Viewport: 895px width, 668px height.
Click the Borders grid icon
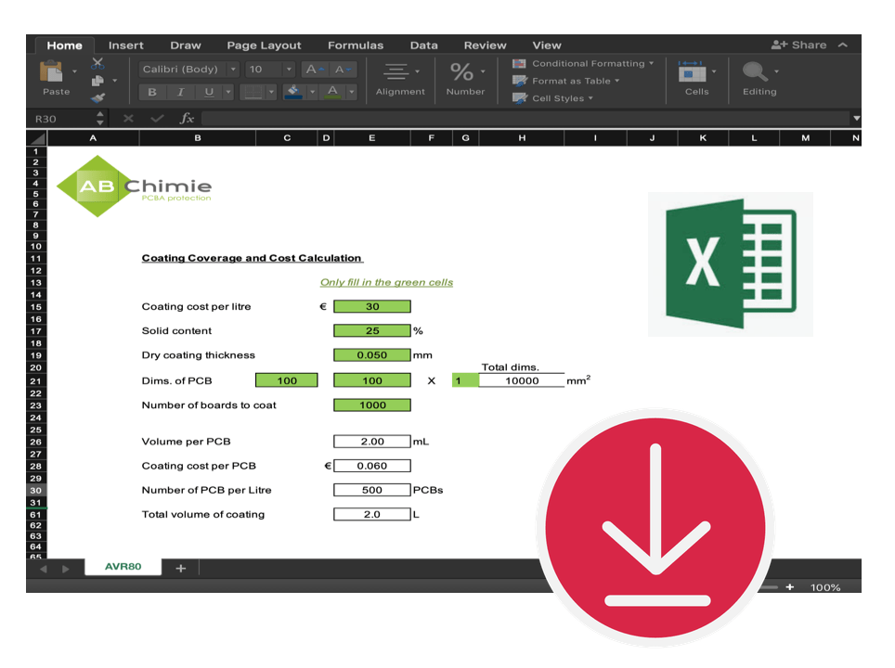(x=252, y=92)
